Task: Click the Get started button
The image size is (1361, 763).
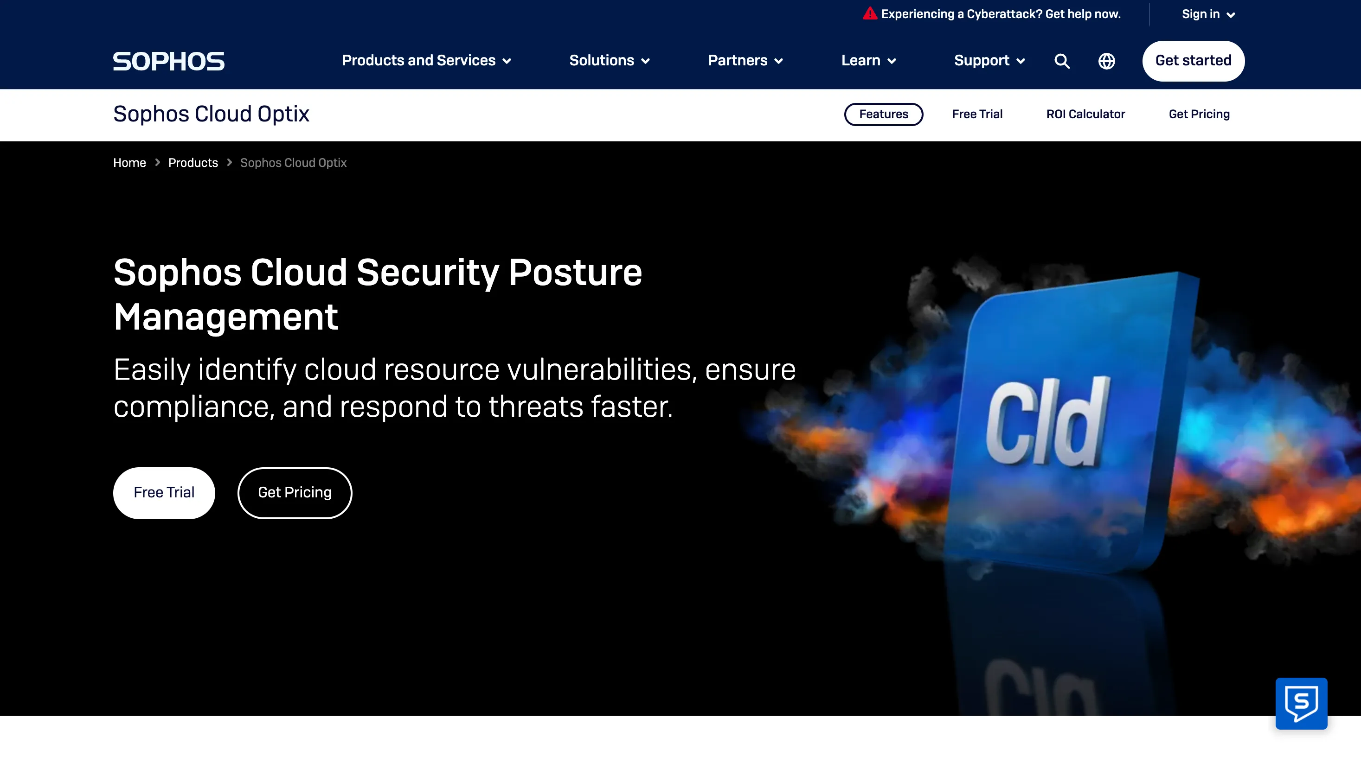Action: pyautogui.click(x=1193, y=61)
